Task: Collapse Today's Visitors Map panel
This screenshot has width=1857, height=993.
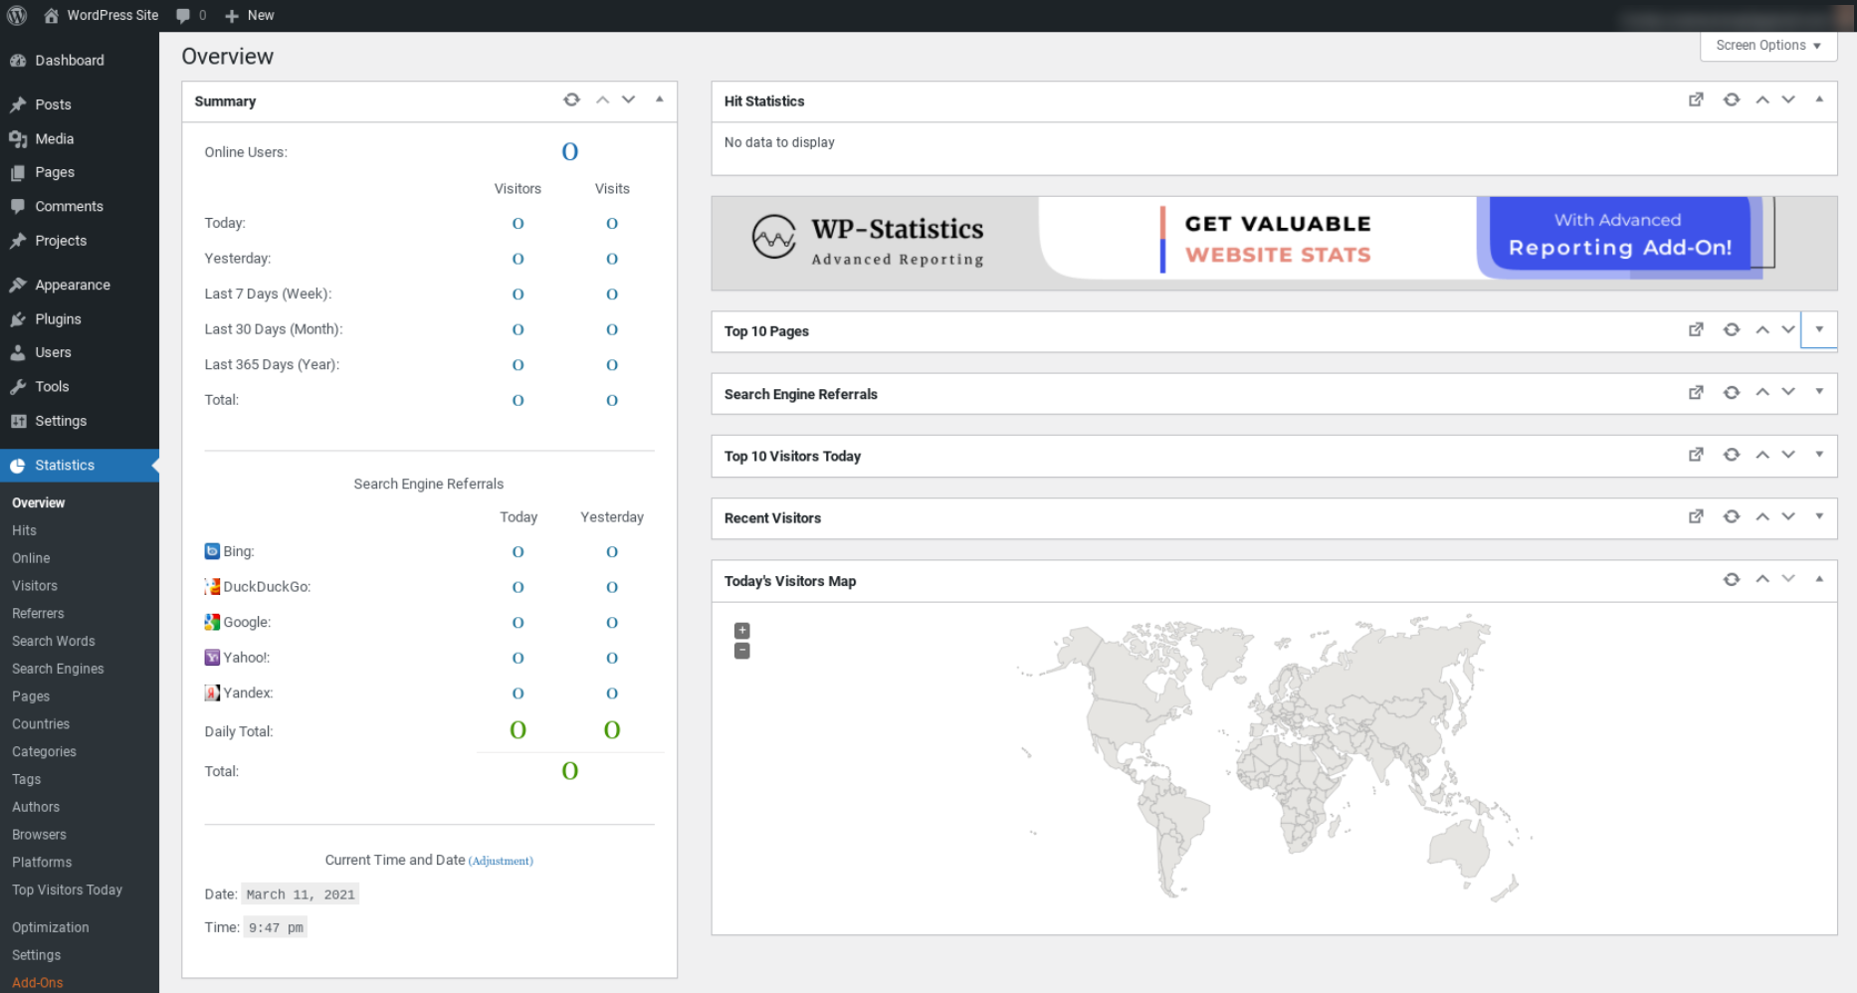Action: [1819, 579]
